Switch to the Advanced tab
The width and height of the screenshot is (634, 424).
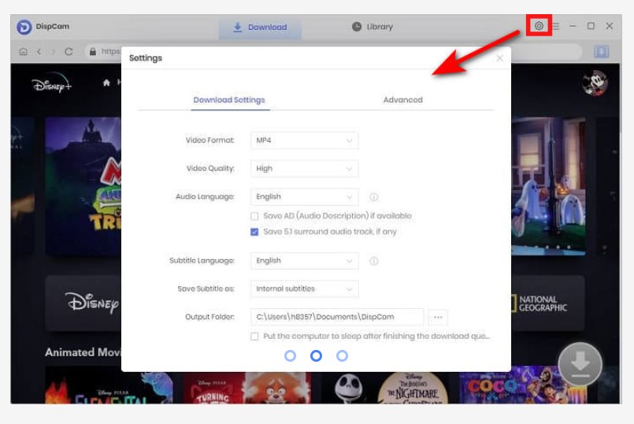[x=402, y=99]
